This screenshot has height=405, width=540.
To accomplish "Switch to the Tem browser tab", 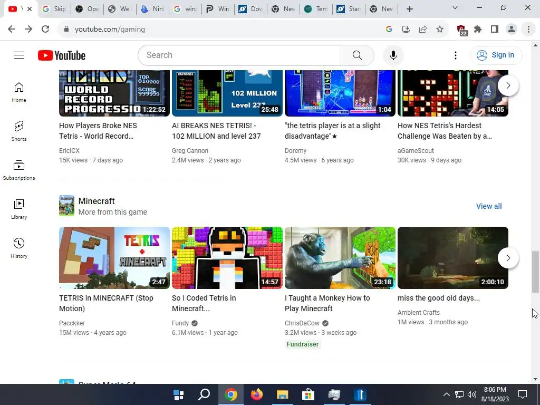I will click(x=316, y=9).
